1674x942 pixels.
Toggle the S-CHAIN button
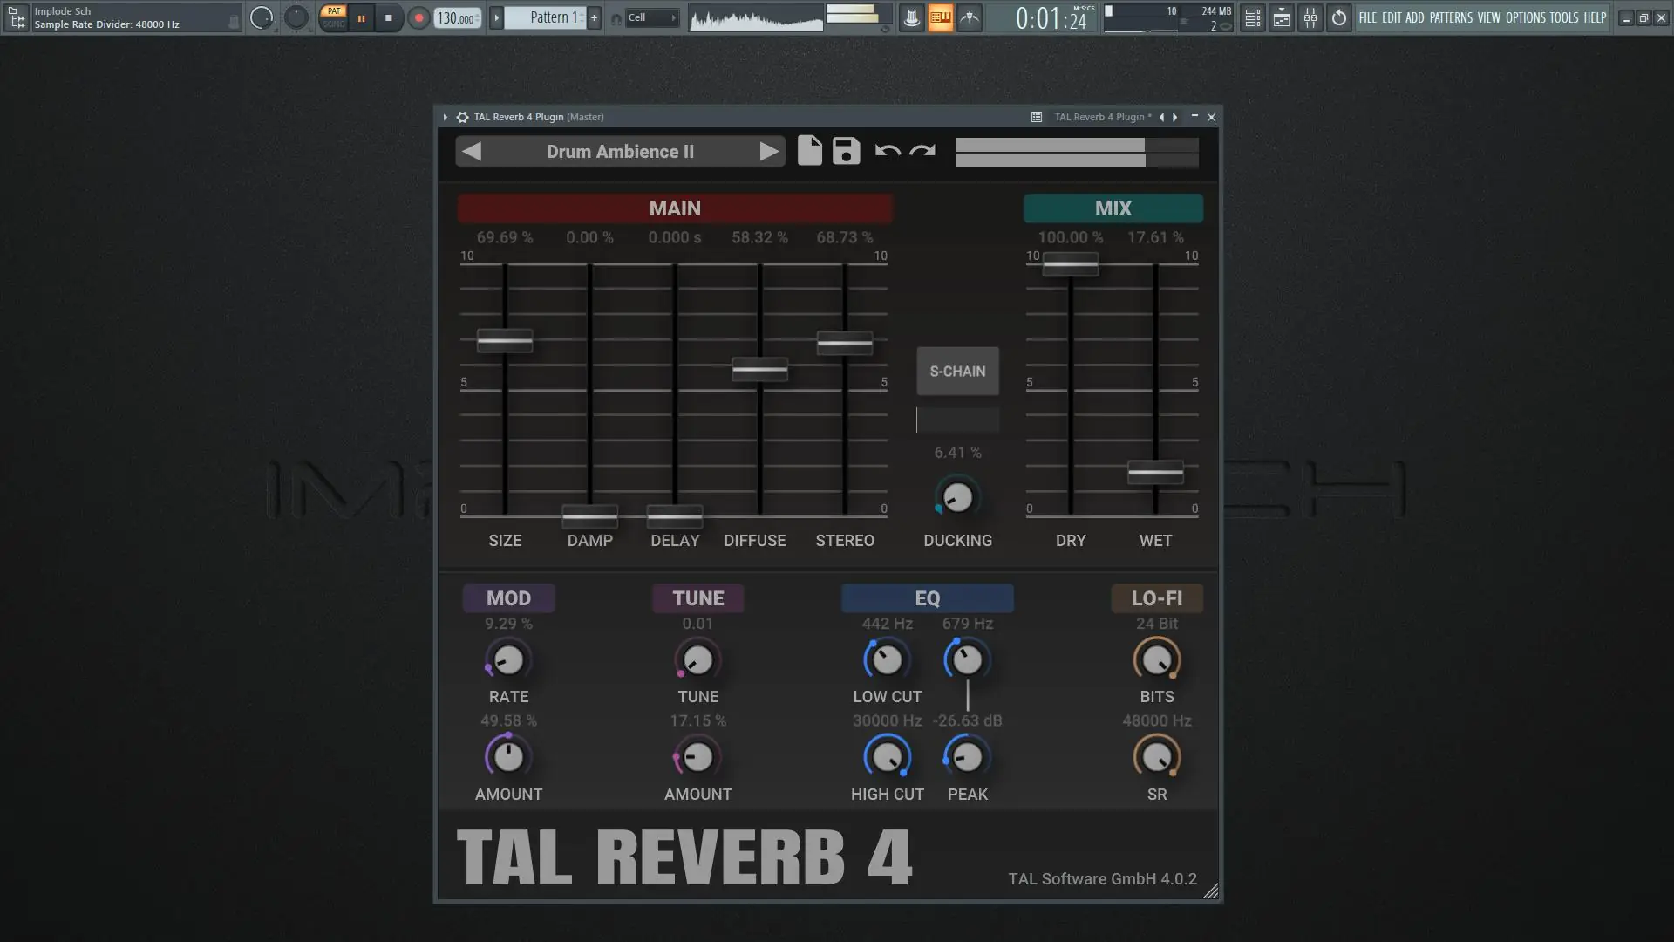[957, 371]
